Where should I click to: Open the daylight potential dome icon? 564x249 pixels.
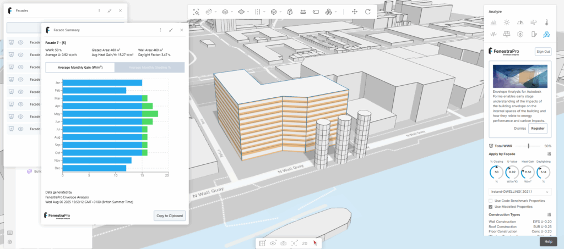520,22
